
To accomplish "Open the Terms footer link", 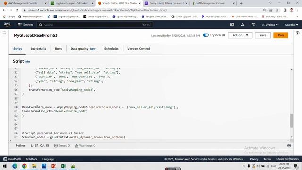I will (x=267, y=159).
